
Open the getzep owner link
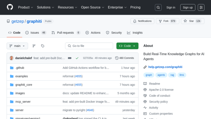pos(17,21)
